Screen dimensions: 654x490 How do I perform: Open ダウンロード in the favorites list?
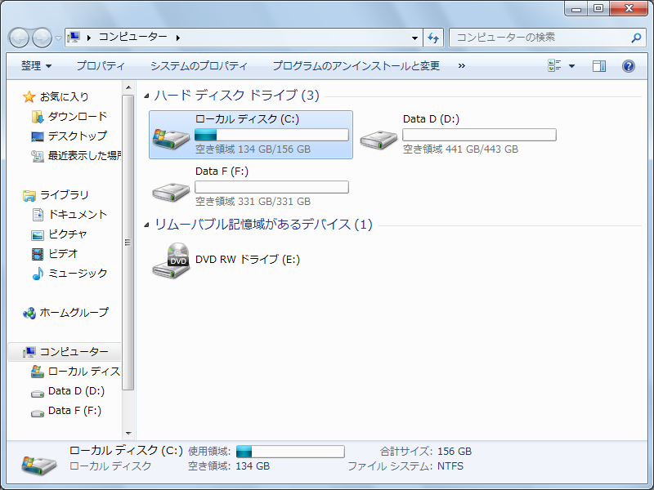coord(78,116)
